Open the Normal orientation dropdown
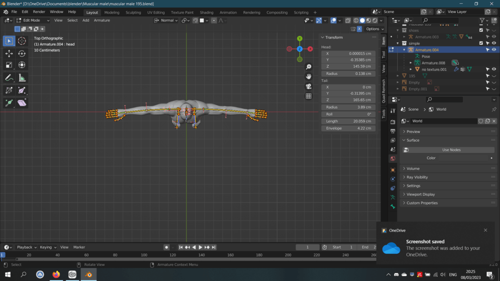The width and height of the screenshot is (500, 281). pyautogui.click(x=166, y=20)
